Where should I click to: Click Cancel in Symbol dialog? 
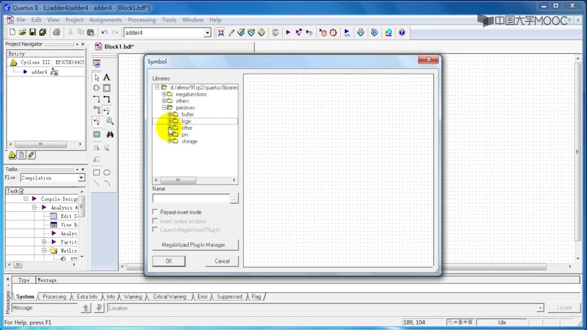(x=222, y=261)
